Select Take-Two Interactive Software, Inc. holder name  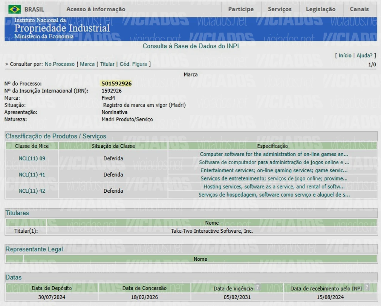tap(212, 231)
